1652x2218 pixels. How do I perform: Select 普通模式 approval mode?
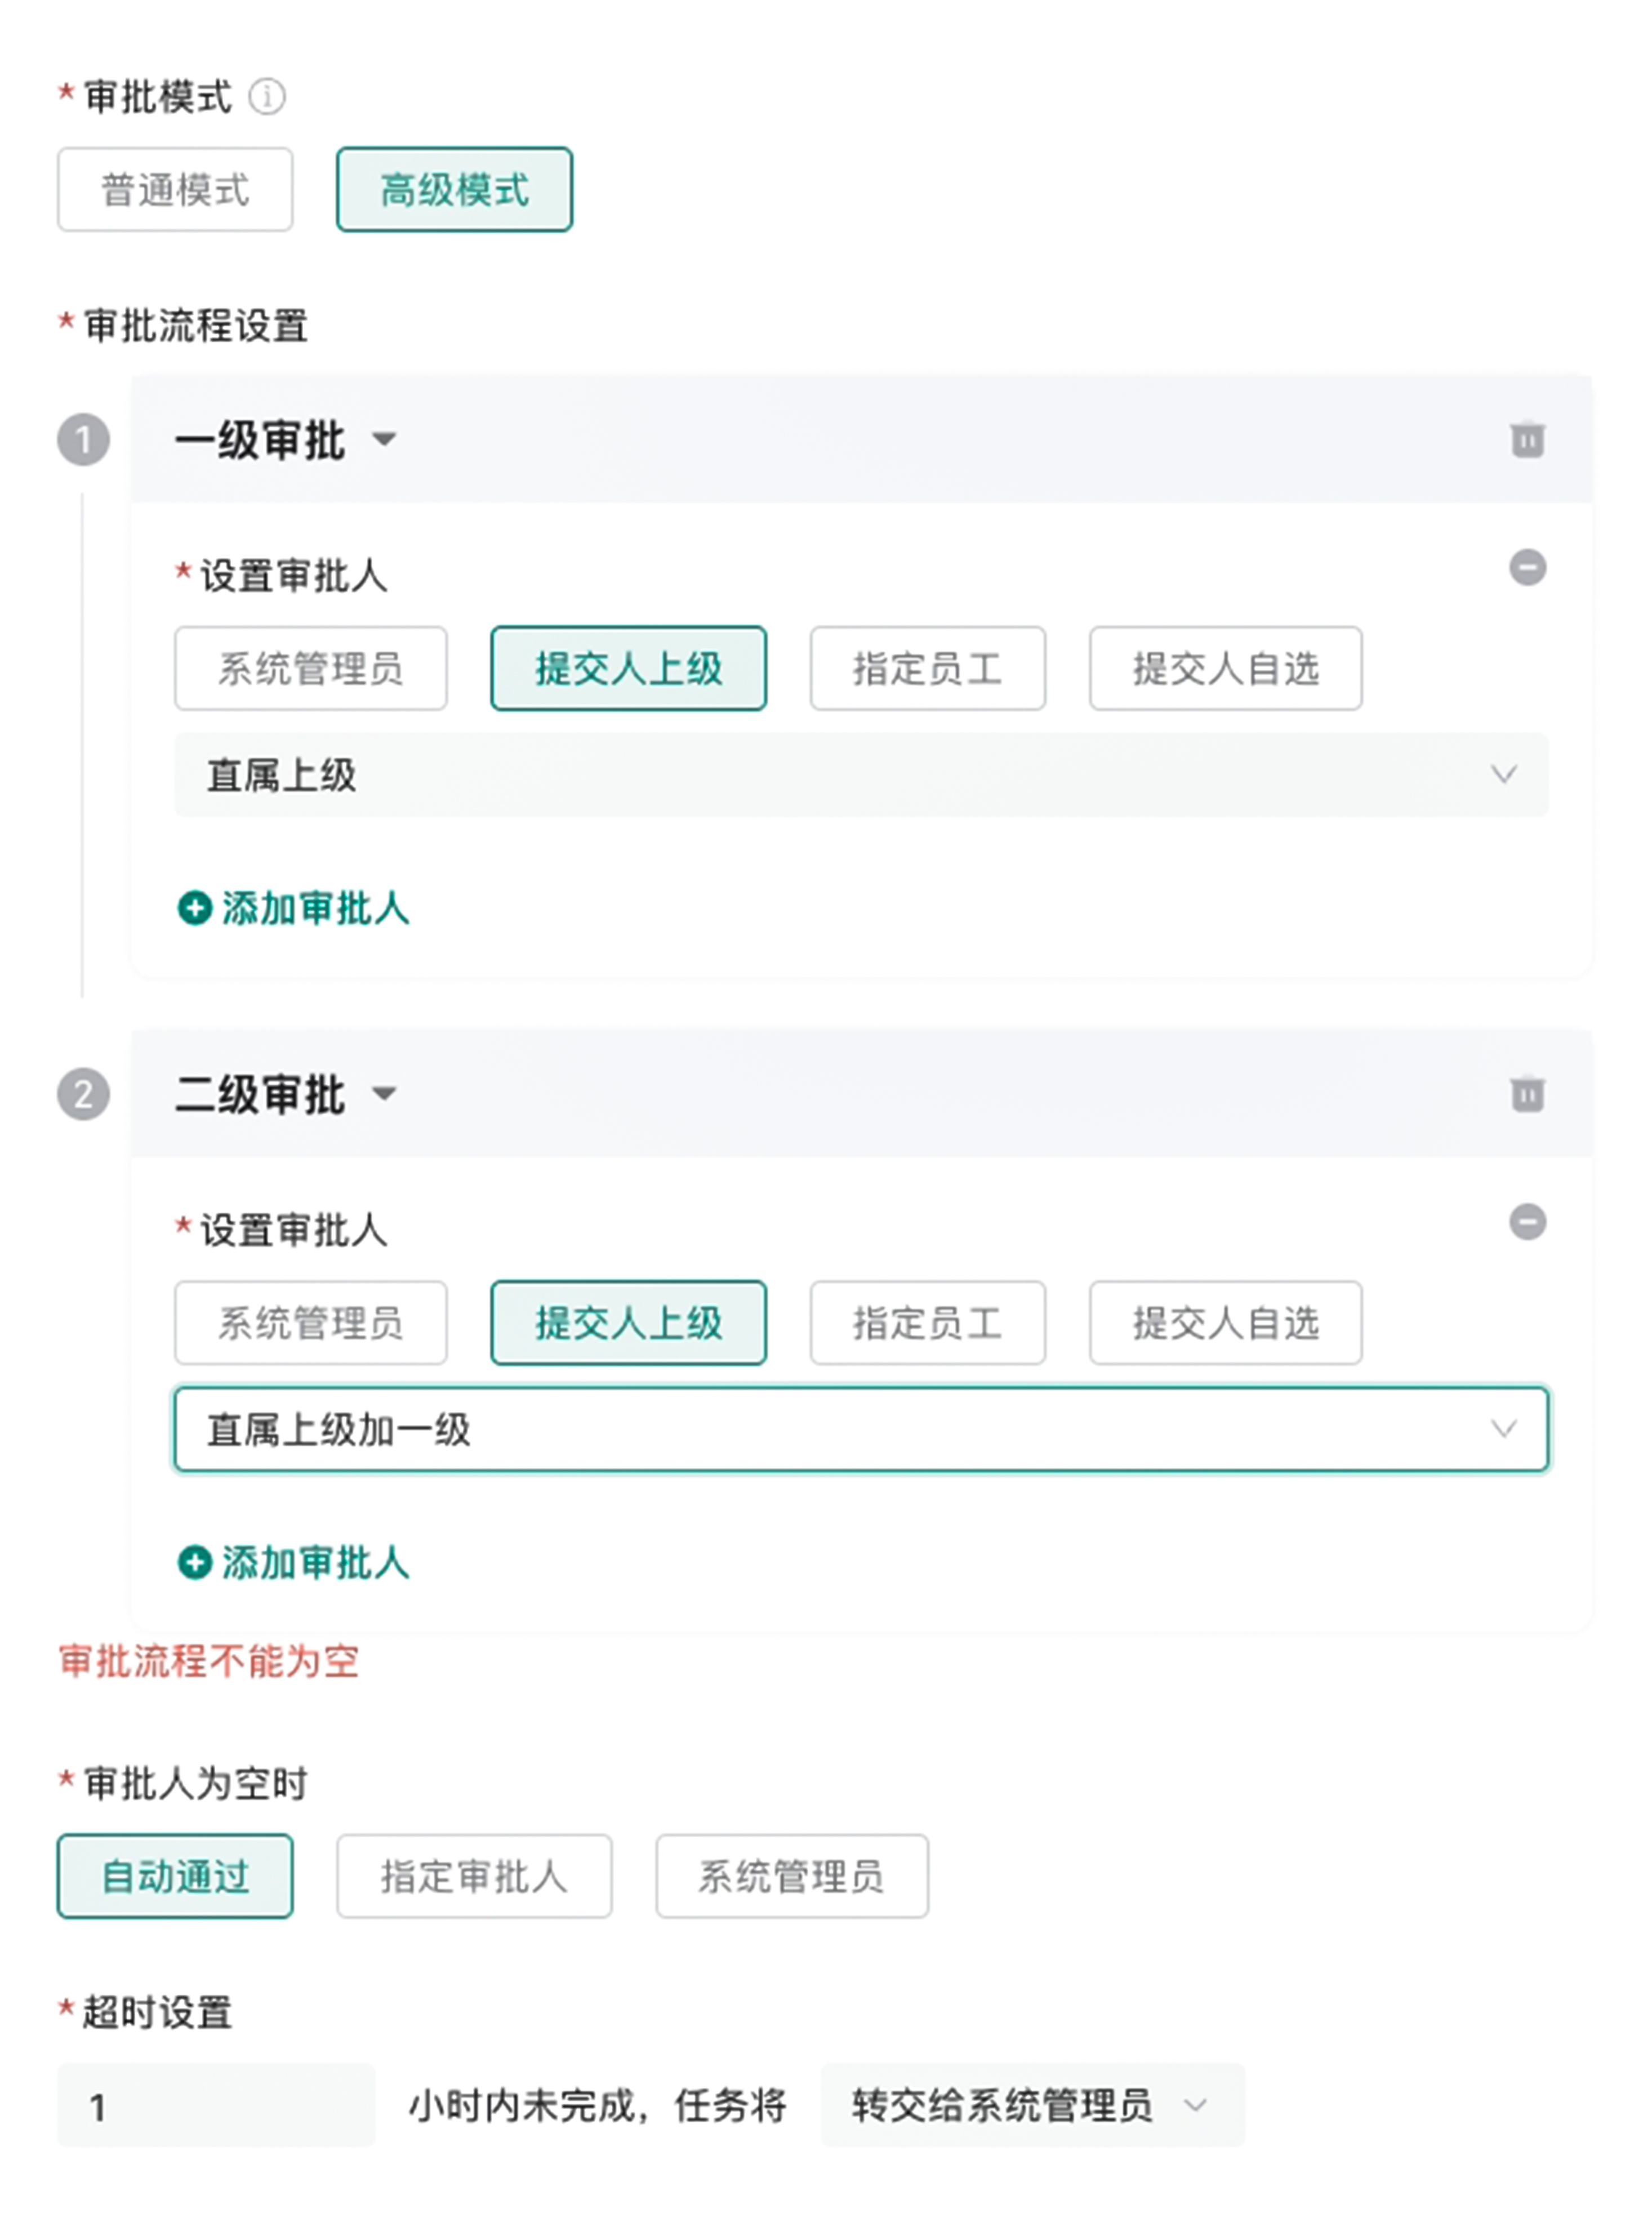pyautogui.click(x=175, y=190)
